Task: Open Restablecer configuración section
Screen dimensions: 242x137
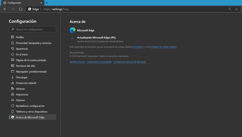Action: point(32,106)
